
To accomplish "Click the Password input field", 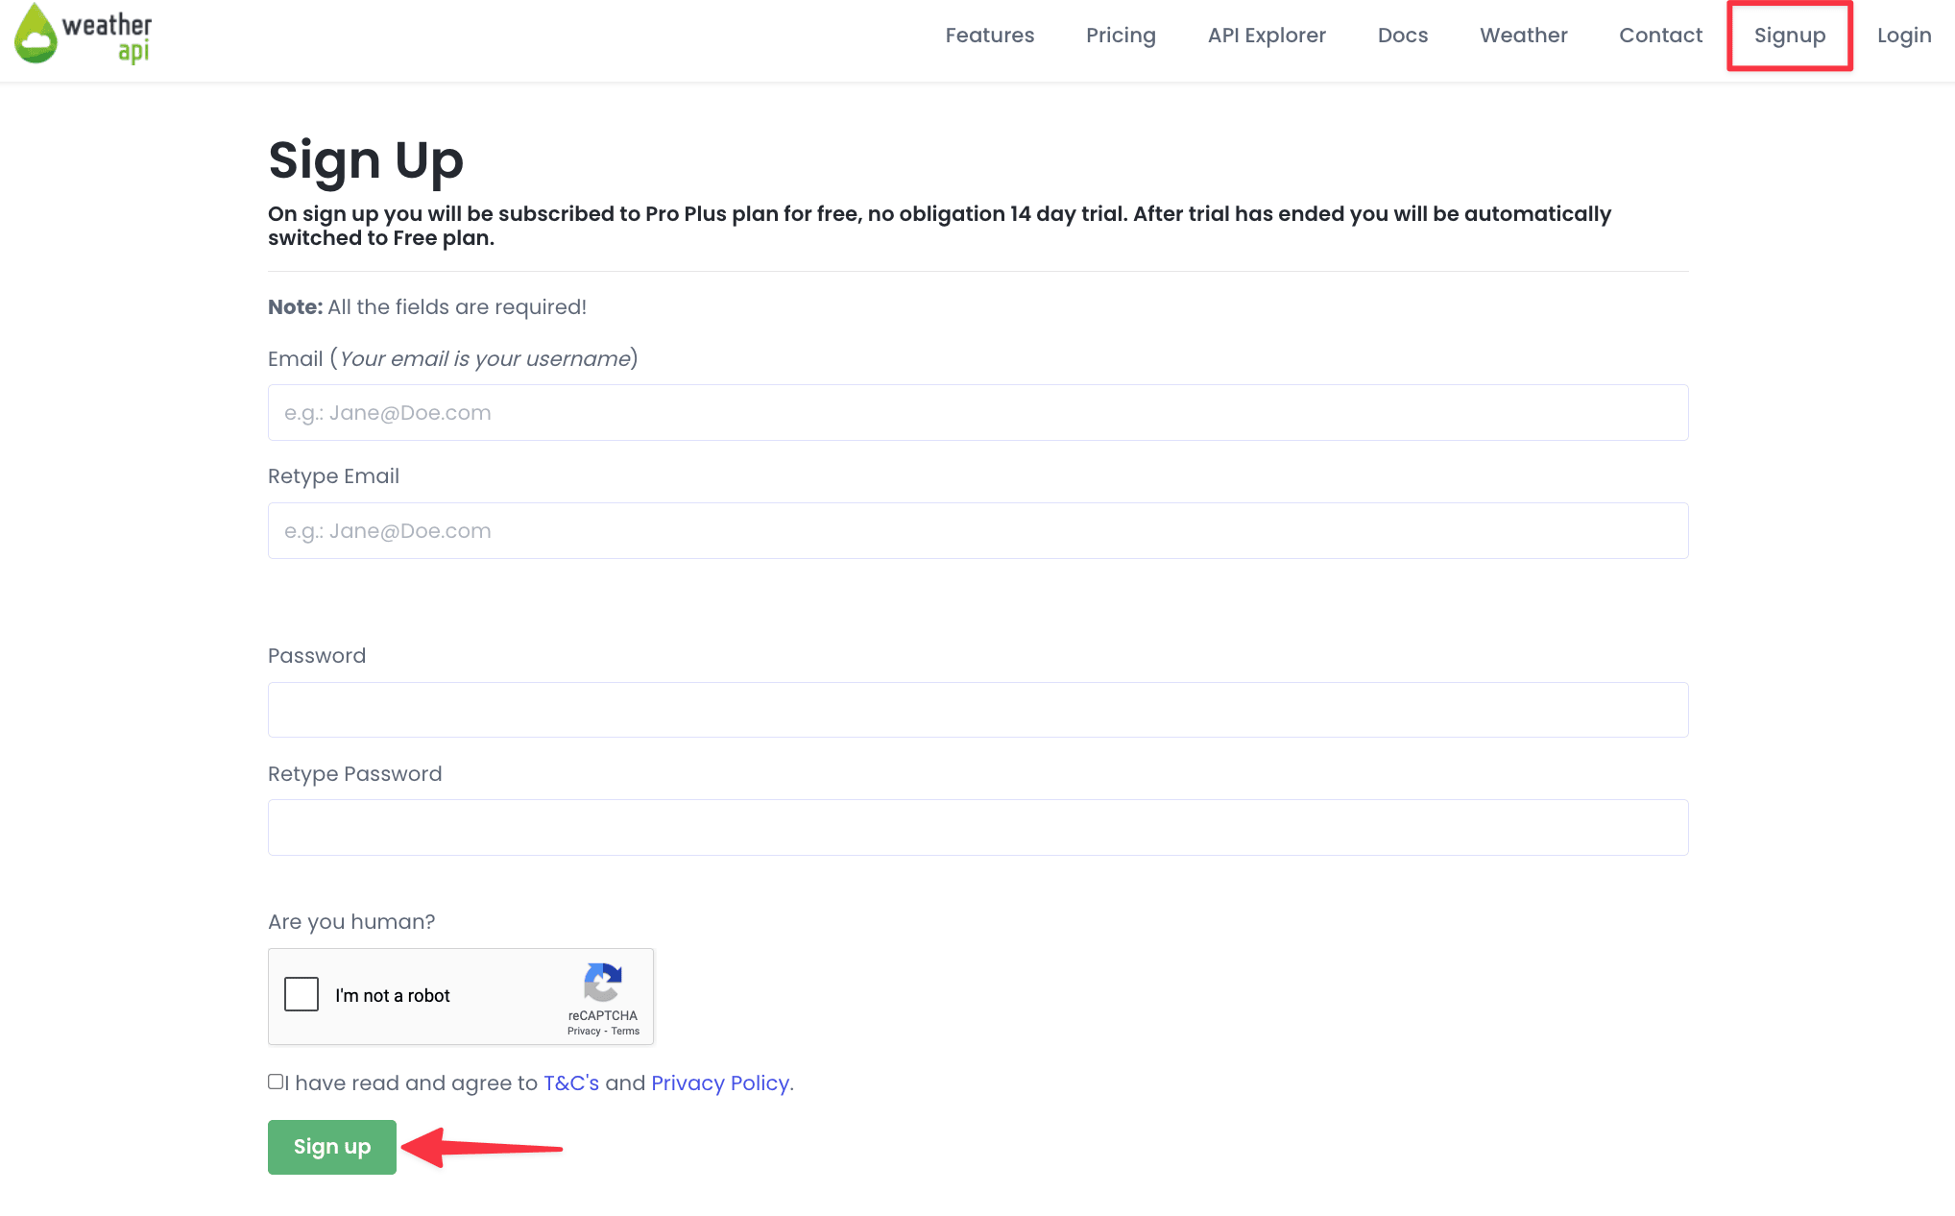I will [x=977, y=709].
